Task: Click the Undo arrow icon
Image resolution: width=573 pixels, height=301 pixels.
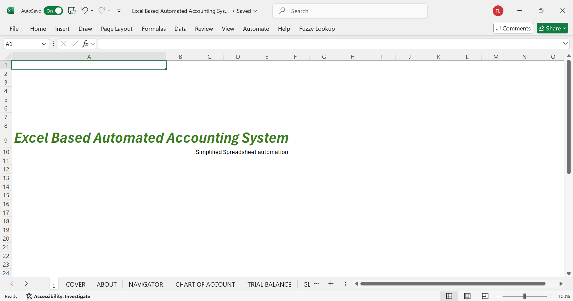Action: [x=85, y=11]
